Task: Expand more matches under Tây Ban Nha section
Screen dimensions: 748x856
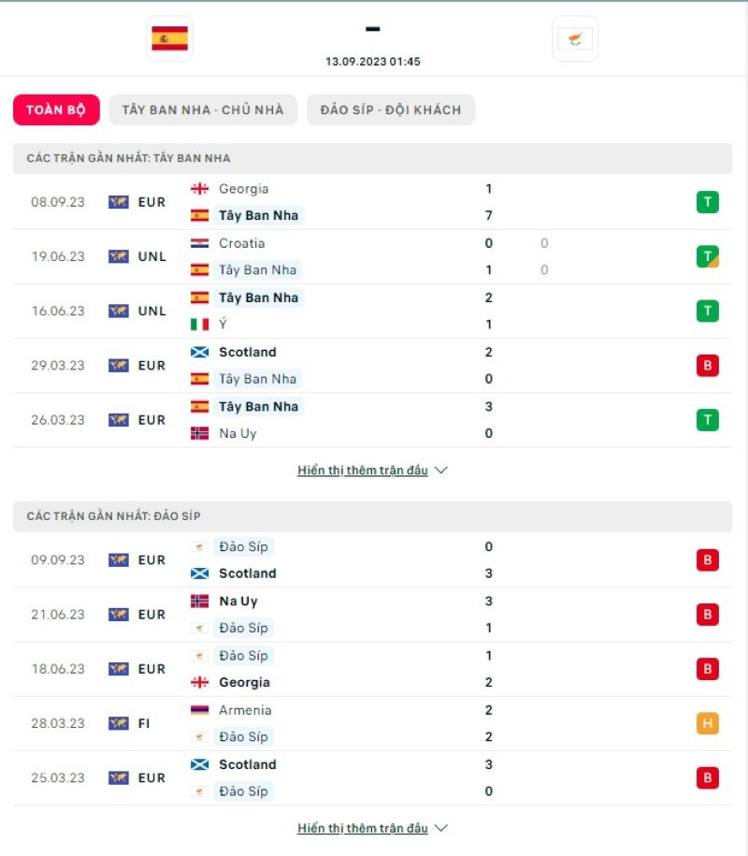Action: coord(363,471)
